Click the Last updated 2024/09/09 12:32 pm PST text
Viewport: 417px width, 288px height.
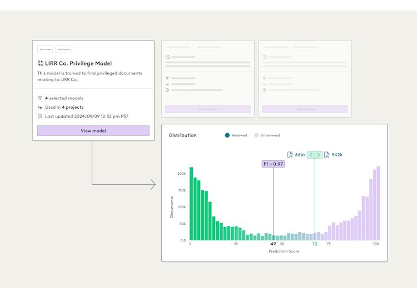click(87, 117)
